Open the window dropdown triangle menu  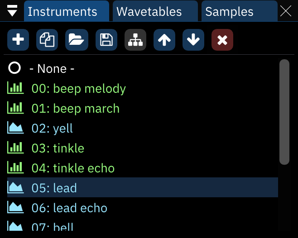tap(12, 11)
